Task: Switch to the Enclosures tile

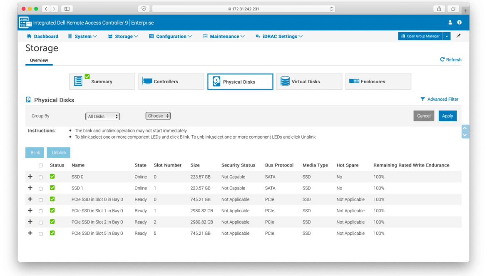Action: click(378, 82)
